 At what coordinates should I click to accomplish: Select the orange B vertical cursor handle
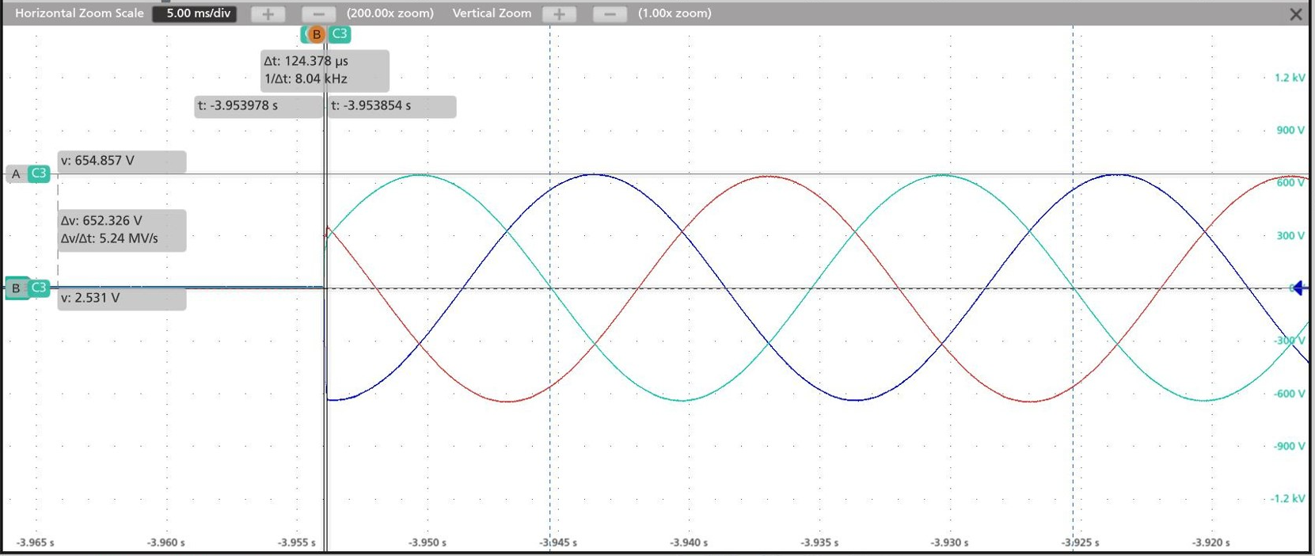point(316,34)
